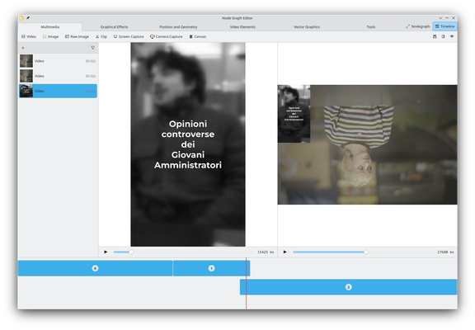Insert a Canvas element
This screenshot has width=475, height=330.
coord(198,36)
